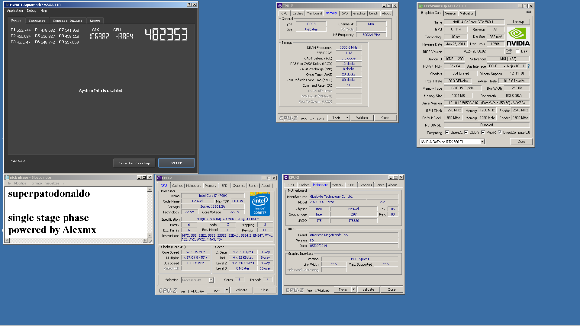This screenshot has width=580, height=326.
Task: Toggle the OpenCL checkbox
Action: pyautogui.click(x=447, y=133)
